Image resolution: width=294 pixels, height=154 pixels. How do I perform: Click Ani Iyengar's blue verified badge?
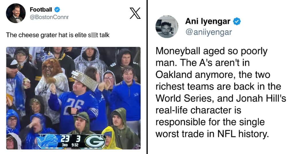coord(237,21)
